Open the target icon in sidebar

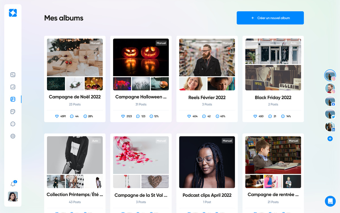coord(13,136)
